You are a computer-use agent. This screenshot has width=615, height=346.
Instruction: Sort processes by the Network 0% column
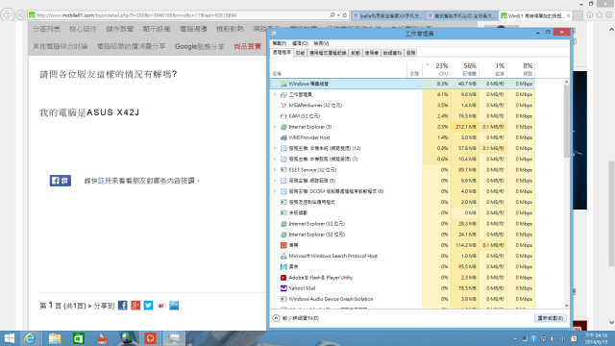(x=521, y=69)
